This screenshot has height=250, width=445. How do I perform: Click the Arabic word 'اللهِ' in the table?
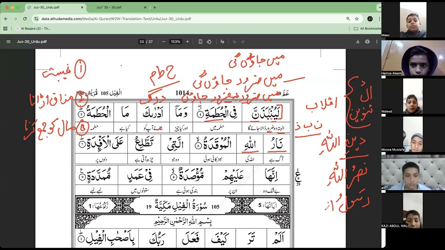pyautogui.click(x=250, y=144)
